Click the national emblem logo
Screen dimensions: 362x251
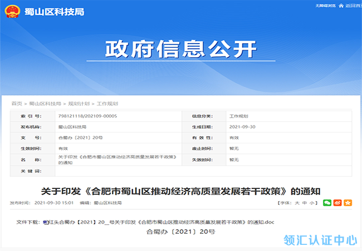(x=12, y=12)
